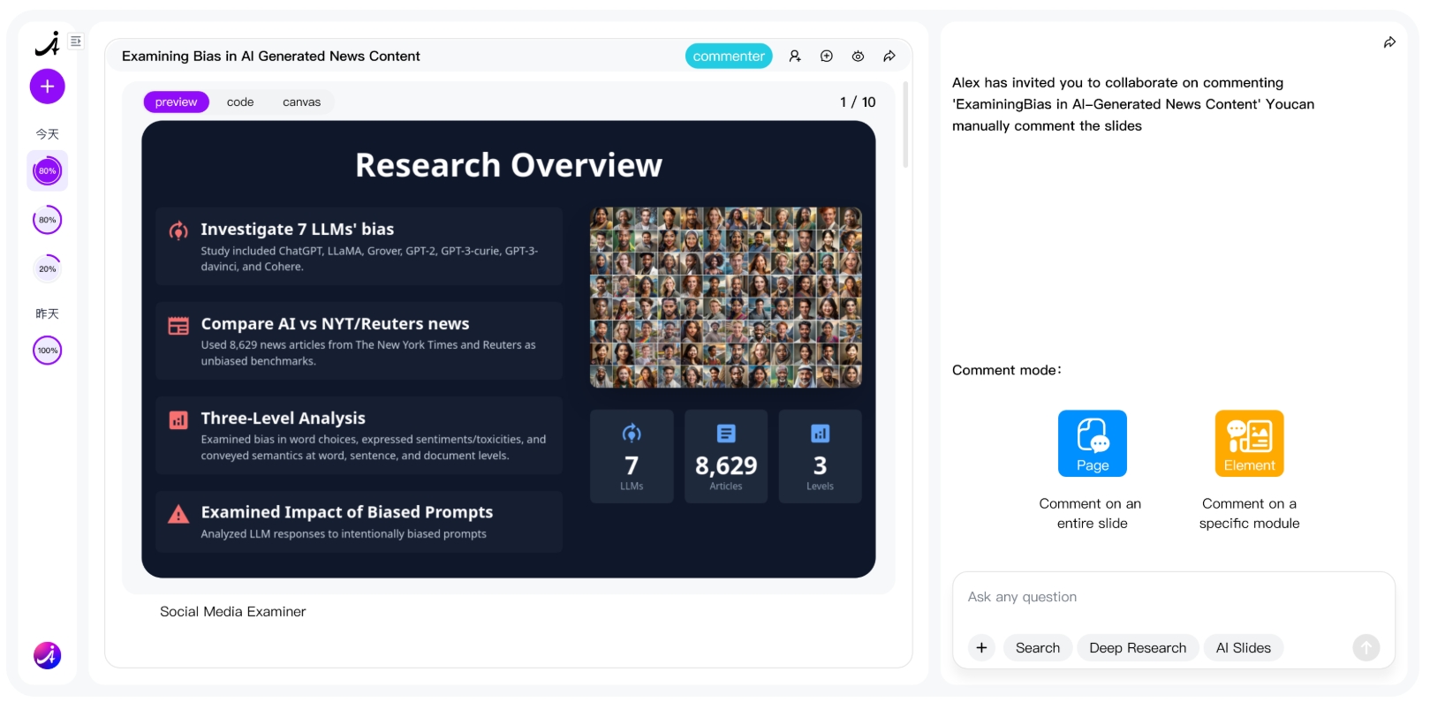This screenshot has width=1430, height=702.
Task: Toggle the Deep Research chip
Action: (x=1138, y=648)
